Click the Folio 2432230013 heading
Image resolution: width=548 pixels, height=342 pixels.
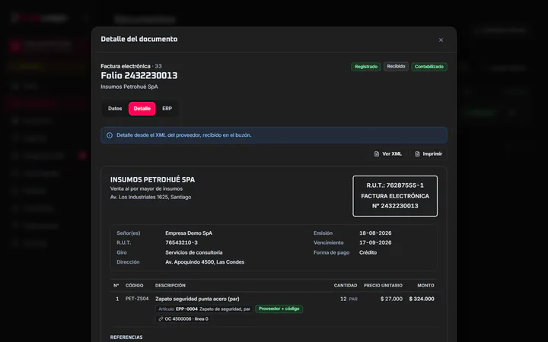pyautogui.click(x=139, y=75)
